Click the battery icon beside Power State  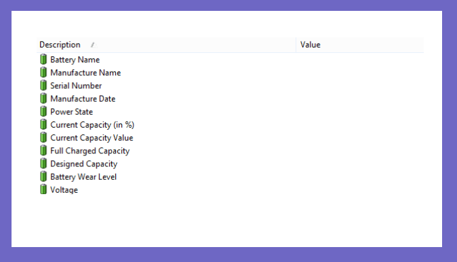(43, 111)
